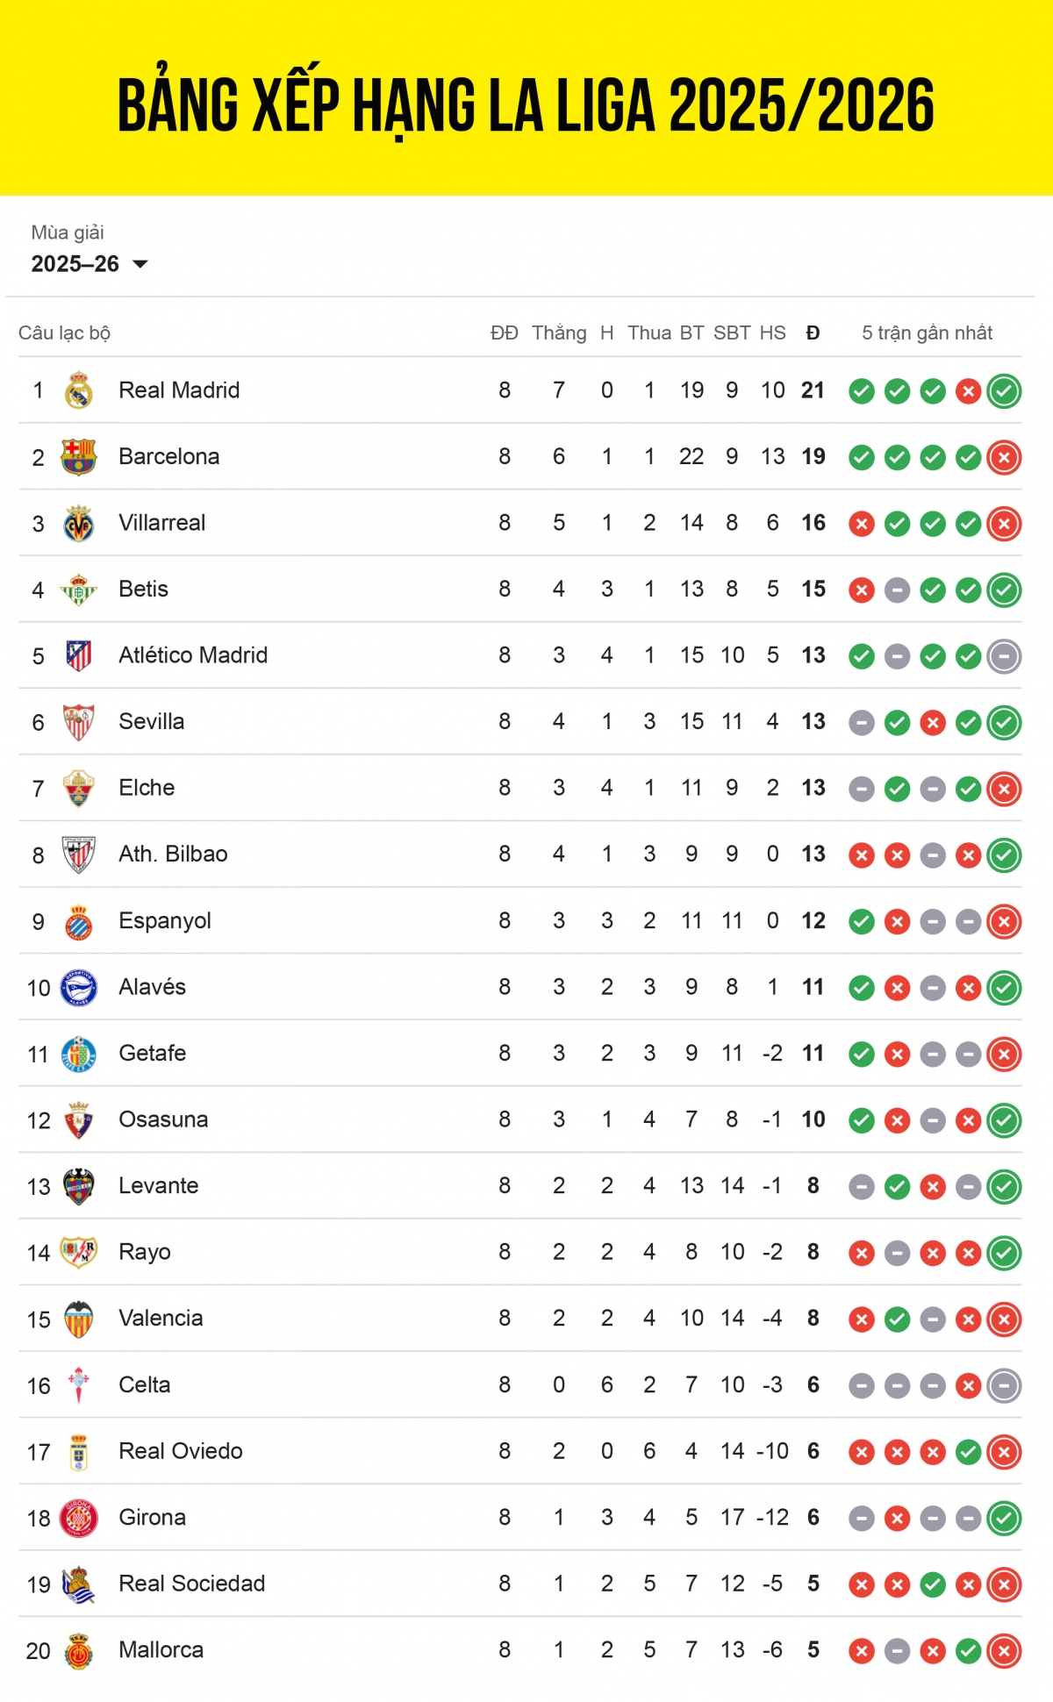
Task: Click the Valencia club crest
Action: point(79,1319)
